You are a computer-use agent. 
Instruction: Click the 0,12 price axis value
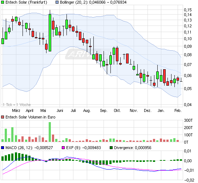pos(188,26)
